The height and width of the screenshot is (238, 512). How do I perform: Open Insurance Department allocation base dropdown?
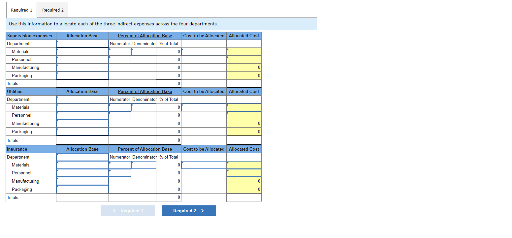click(82, 157)
